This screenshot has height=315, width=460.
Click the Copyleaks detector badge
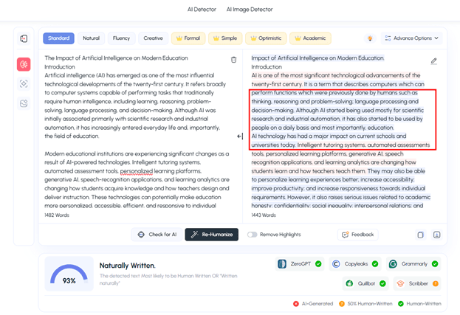click(355, 263)
